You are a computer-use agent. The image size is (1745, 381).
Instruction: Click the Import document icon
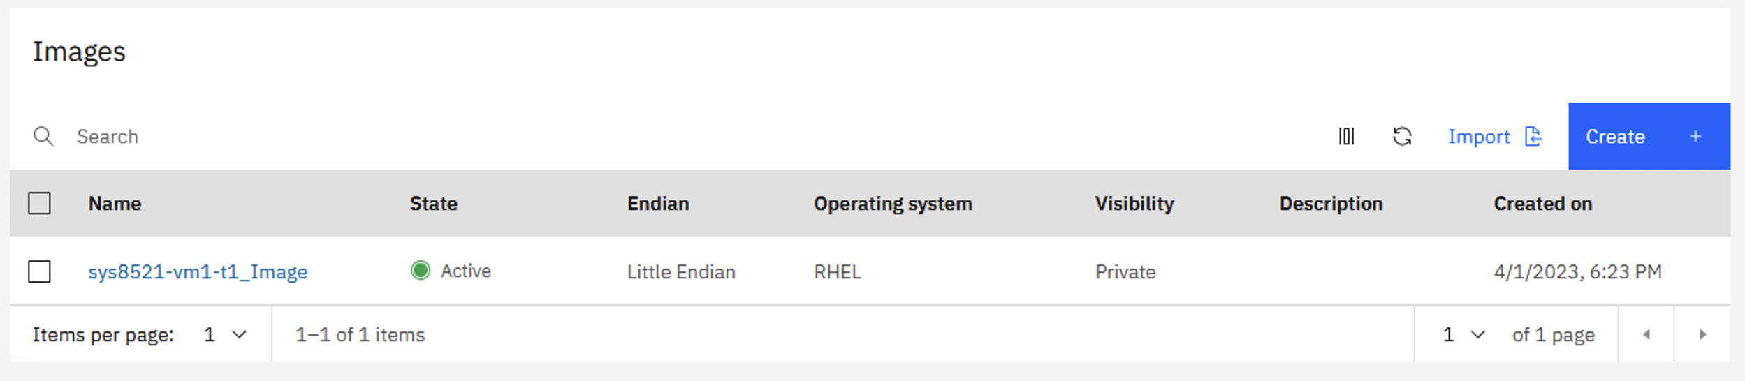point(1533,136)
